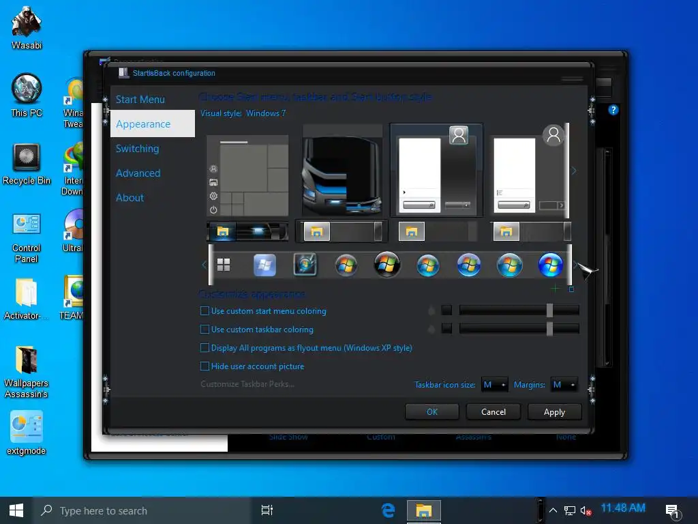Image resolution: width=698 pixels, height=524 pixels.
Task: Go to the Switching section
Action: click(137, 148)
